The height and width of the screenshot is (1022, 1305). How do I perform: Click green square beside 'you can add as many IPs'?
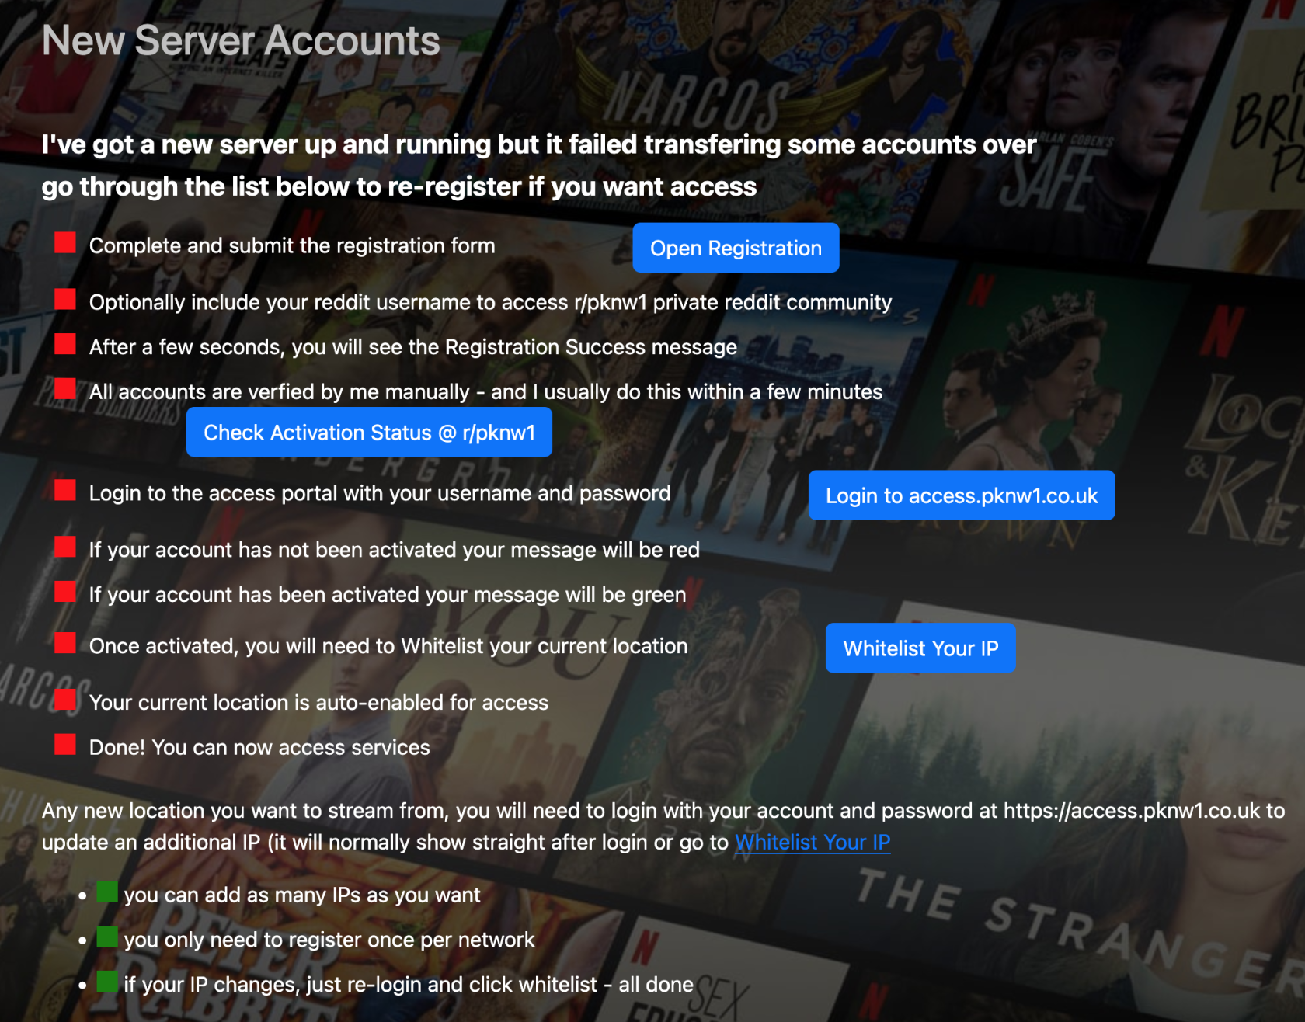click(107, 892)
